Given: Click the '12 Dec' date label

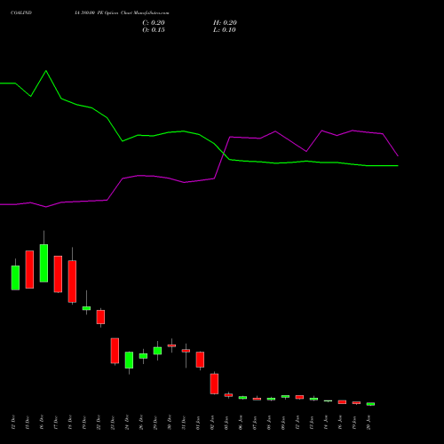Looking at the screenshot, I should click(x=13, y=422).
